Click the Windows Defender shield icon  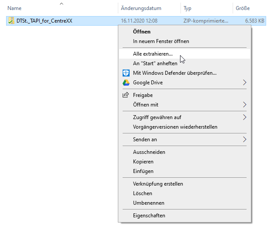[126, 73]
